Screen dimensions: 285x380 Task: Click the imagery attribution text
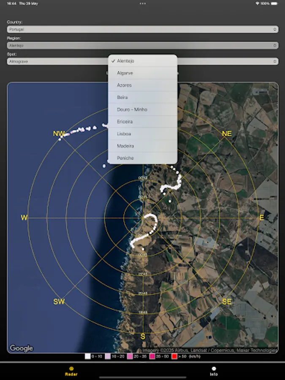tap(209, 350)
